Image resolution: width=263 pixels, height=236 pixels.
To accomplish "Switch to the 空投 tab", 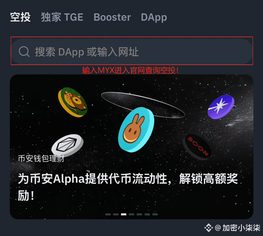I will 20,17.
